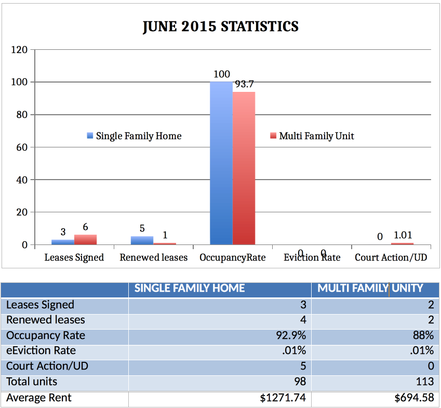Select the red Court Action/UD bar labeled 1.01
441x408 pixels.
402,243
